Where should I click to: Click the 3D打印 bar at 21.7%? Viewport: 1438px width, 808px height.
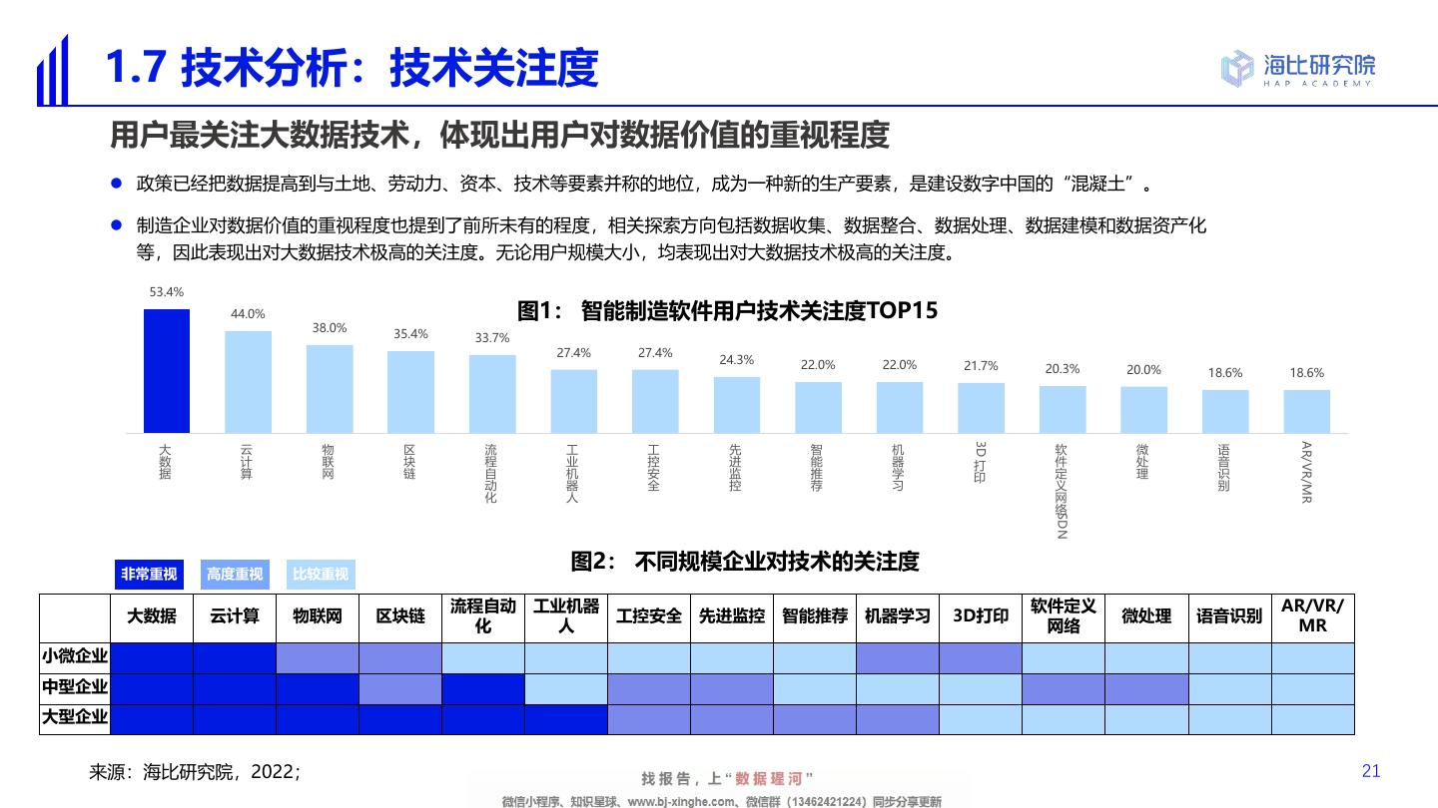tap(981, 408)
